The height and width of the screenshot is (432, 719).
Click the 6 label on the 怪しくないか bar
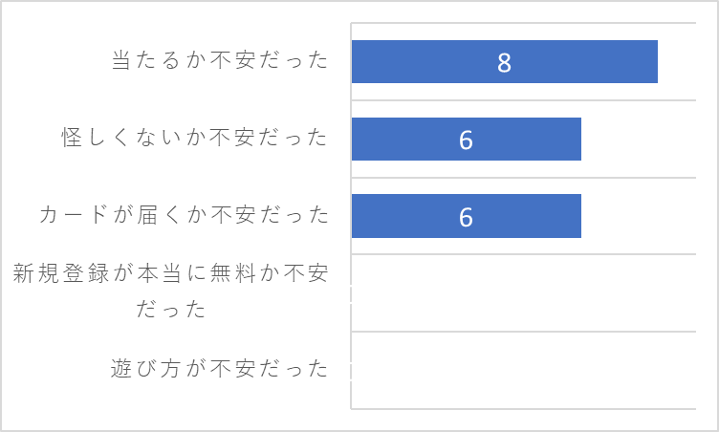click(x=466, y=140)
